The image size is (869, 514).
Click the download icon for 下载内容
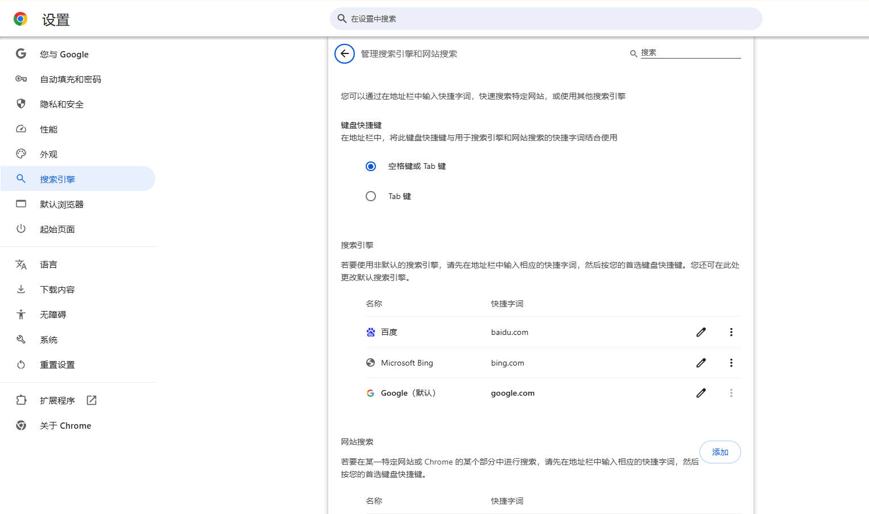[21, 289]
